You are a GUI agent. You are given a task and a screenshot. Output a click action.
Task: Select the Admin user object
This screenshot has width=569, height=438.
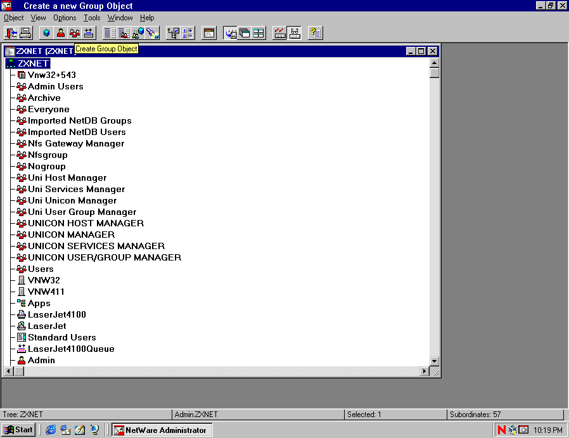point(36,360)
